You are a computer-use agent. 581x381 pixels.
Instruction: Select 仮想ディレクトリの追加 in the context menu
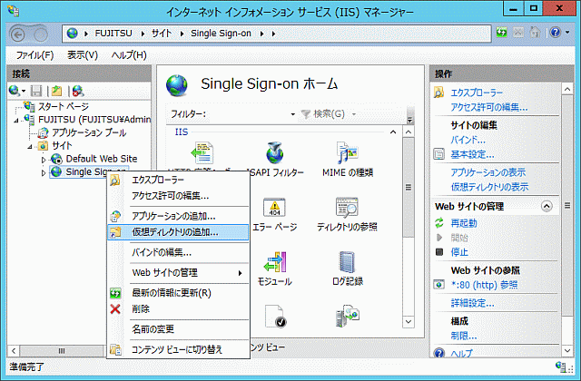[x=178, y=232]
